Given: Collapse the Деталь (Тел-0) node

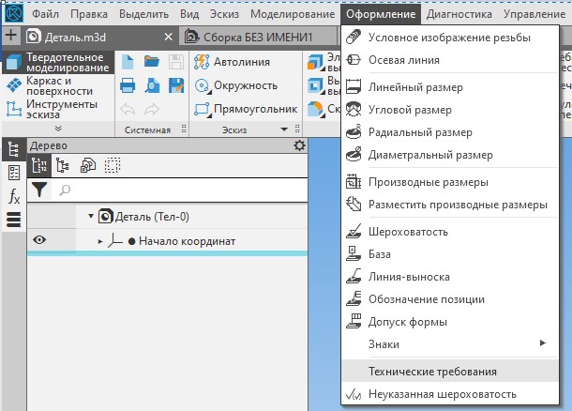Looking at the screenshot, I should [x=91, y=216].
